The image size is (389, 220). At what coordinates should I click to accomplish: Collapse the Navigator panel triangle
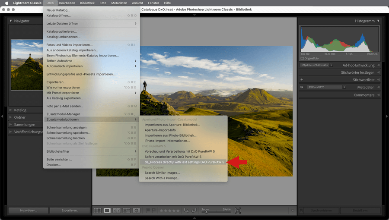(11, 21)
